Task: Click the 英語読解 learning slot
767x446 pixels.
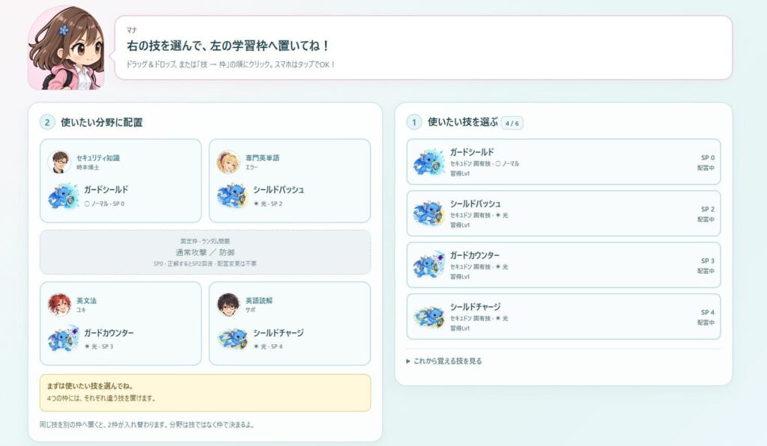Action: [290, 323]
